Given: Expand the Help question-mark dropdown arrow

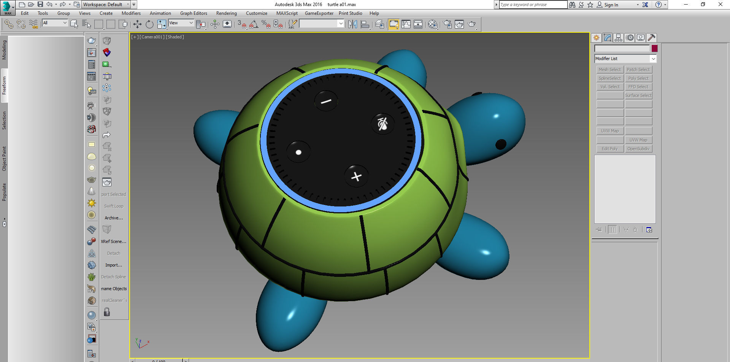Looking at the screenshot, I should (x=665, y=5).
